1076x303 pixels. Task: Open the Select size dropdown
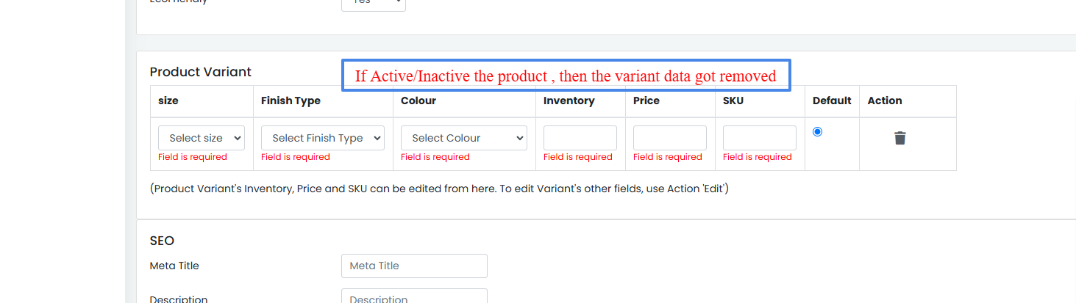click(x=202, y=138)
